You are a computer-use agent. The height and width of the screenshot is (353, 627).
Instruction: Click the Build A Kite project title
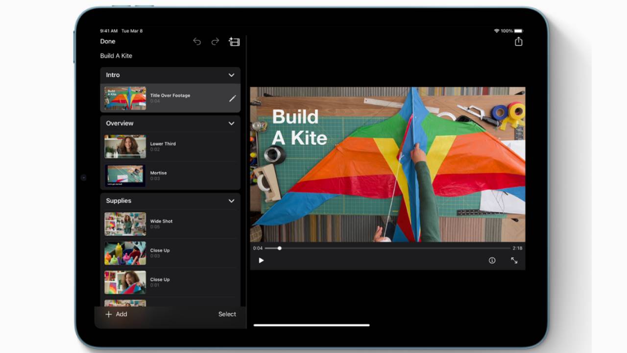click(116, 56)
